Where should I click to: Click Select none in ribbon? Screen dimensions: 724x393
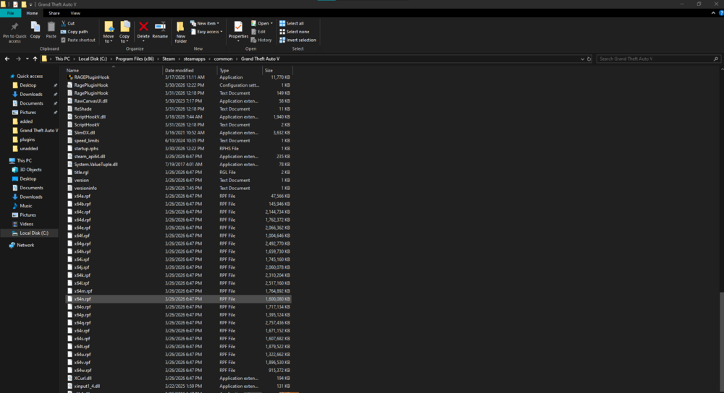[x=294, y=32]
